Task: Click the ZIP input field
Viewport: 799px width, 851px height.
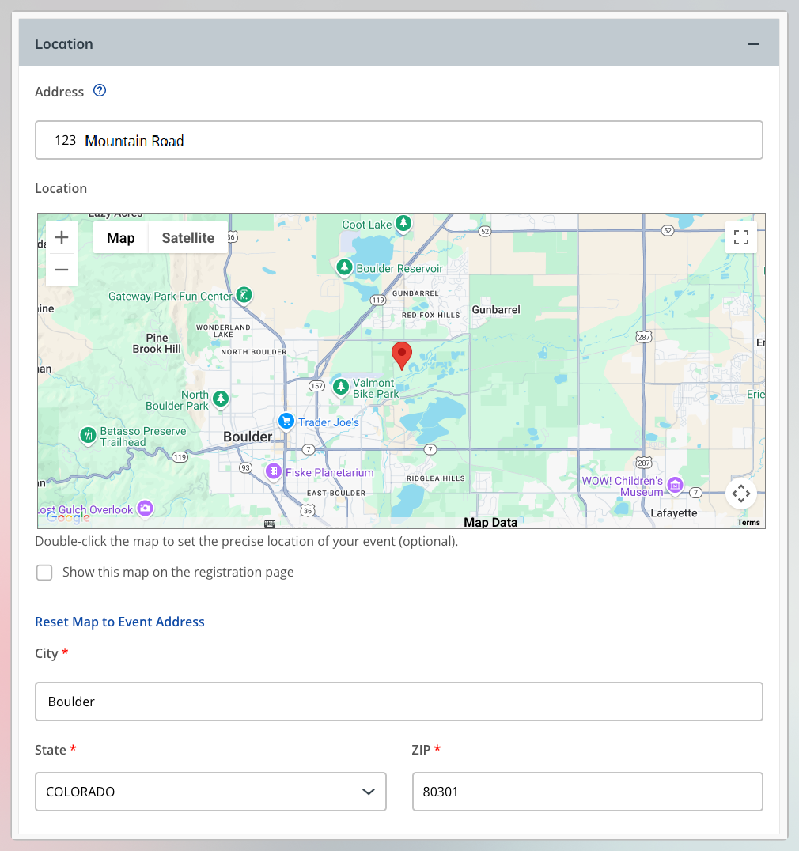Action: 587,792
